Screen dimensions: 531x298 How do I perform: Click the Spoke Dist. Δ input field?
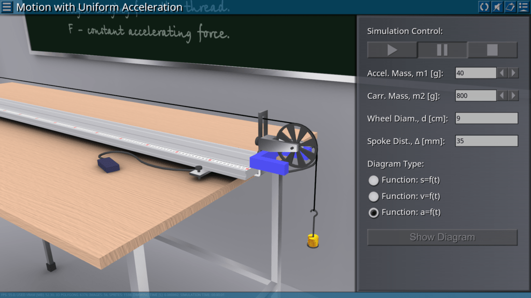486,141
